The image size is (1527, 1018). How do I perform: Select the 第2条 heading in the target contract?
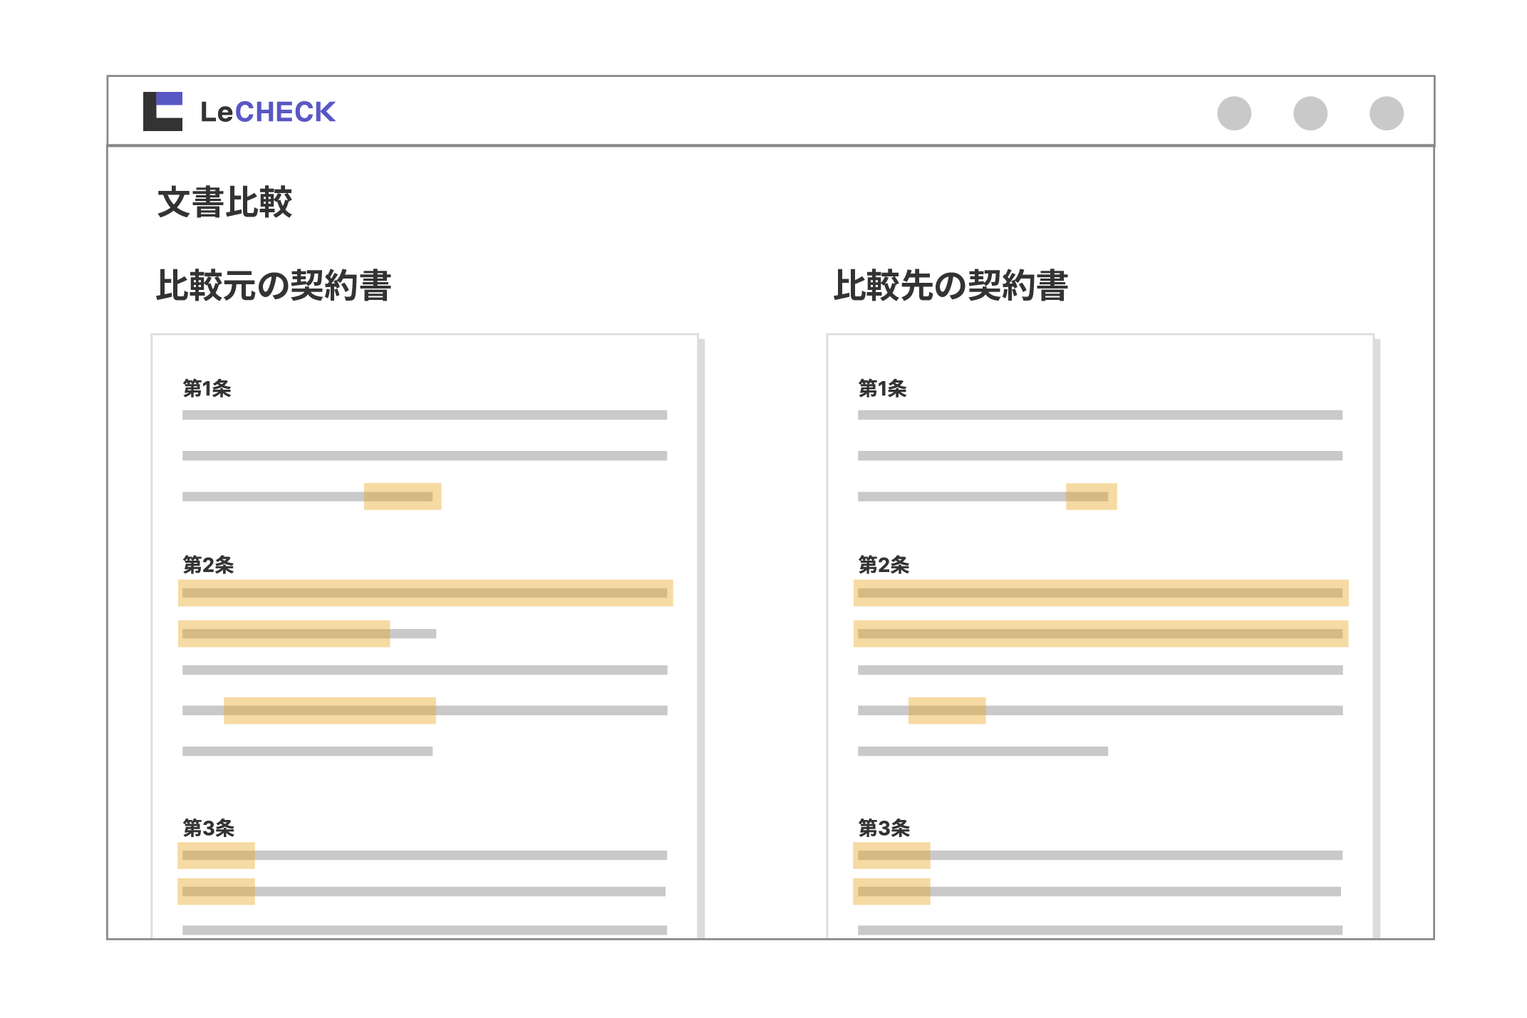pos(884,564)
